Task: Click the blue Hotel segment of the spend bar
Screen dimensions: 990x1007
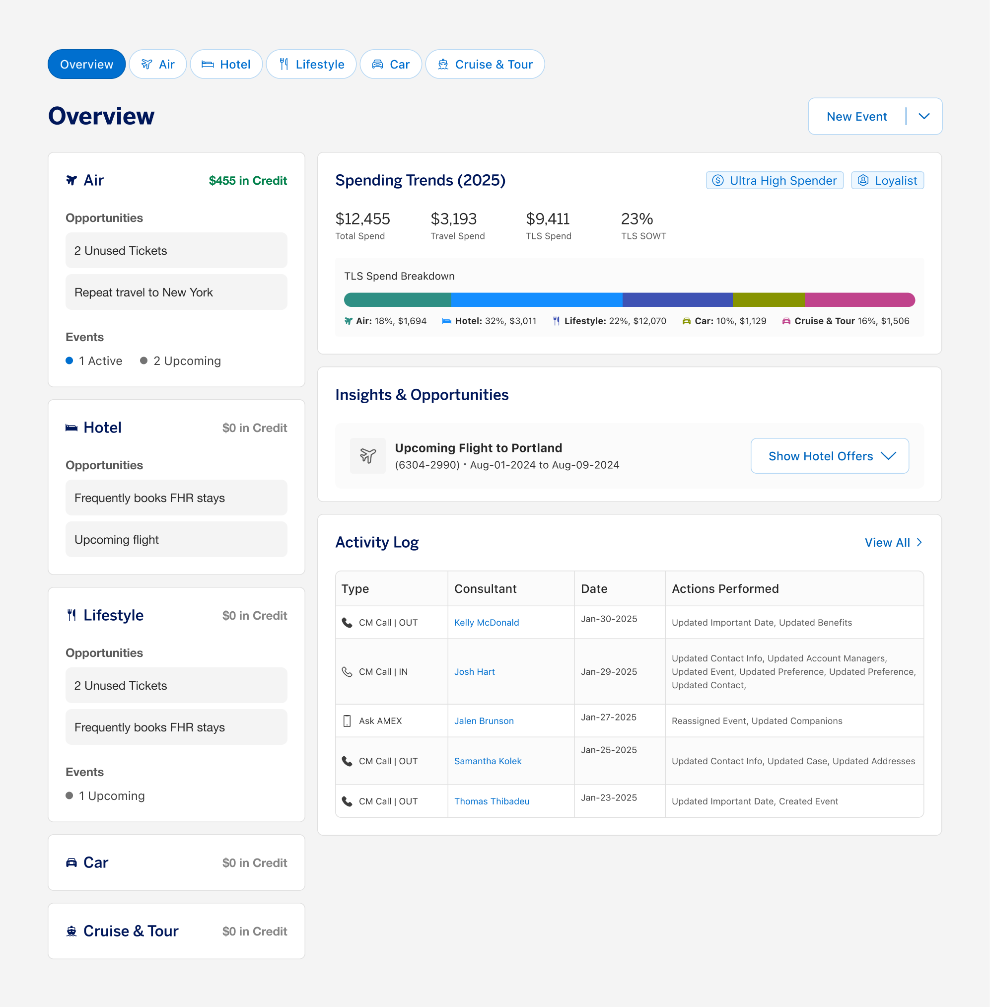Action: click(x=536, y=299)
